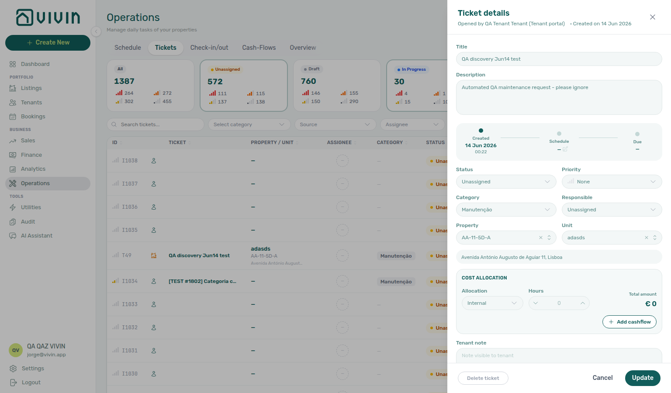Viewport: 671px width, 393px height.
Task: Open Sales in the sidebar
Action: point(48,141)
